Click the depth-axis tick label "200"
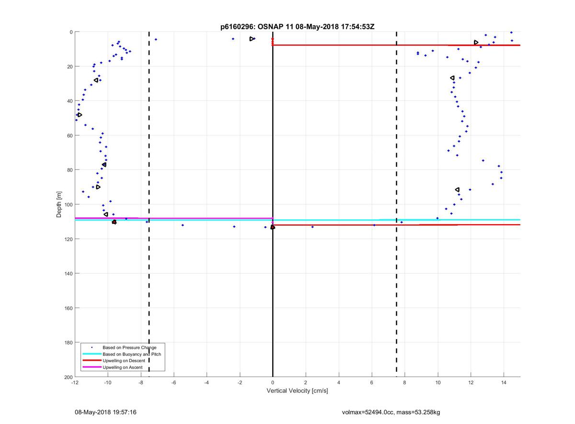Viewport: 575px width, 424px height. coord(68,377)
